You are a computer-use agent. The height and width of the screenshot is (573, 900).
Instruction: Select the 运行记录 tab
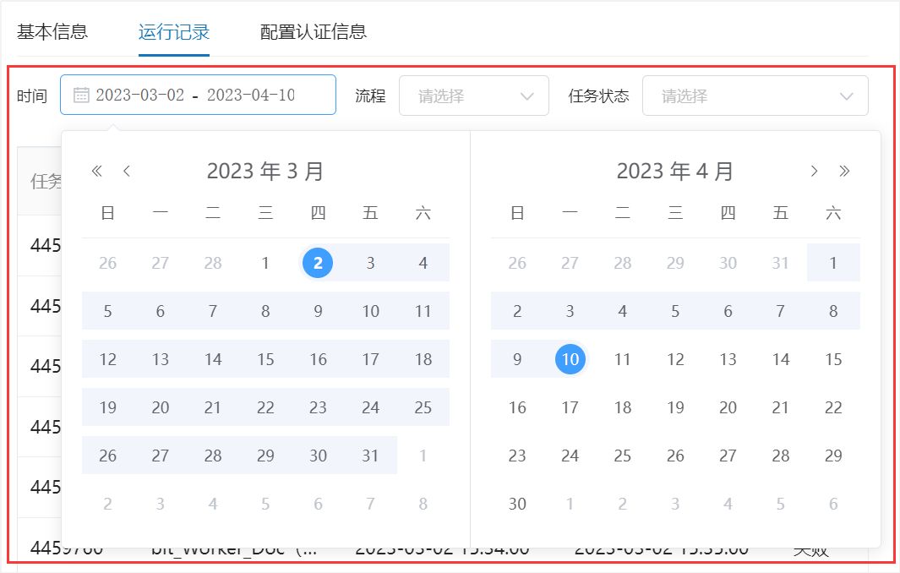pyautogui.click(x=174, y=32)
